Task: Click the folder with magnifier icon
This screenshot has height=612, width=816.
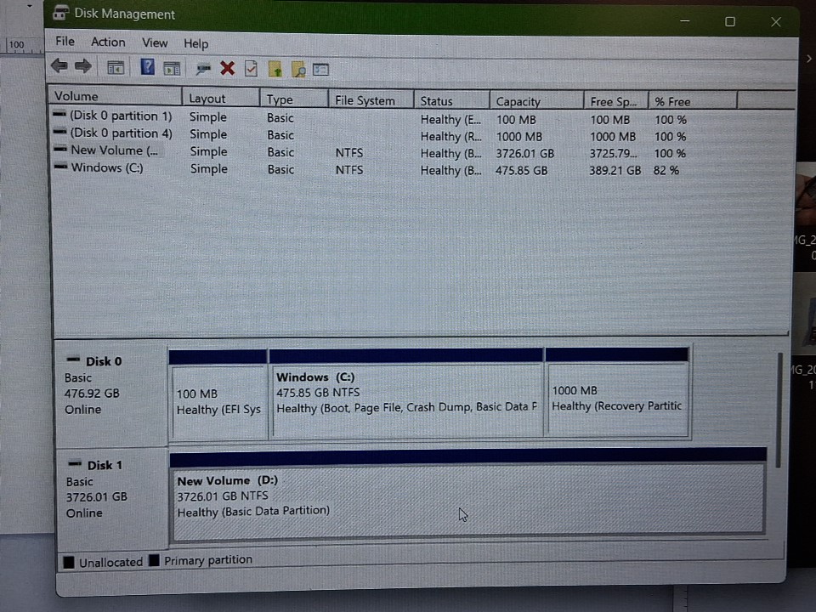Action: pos(297,70)
